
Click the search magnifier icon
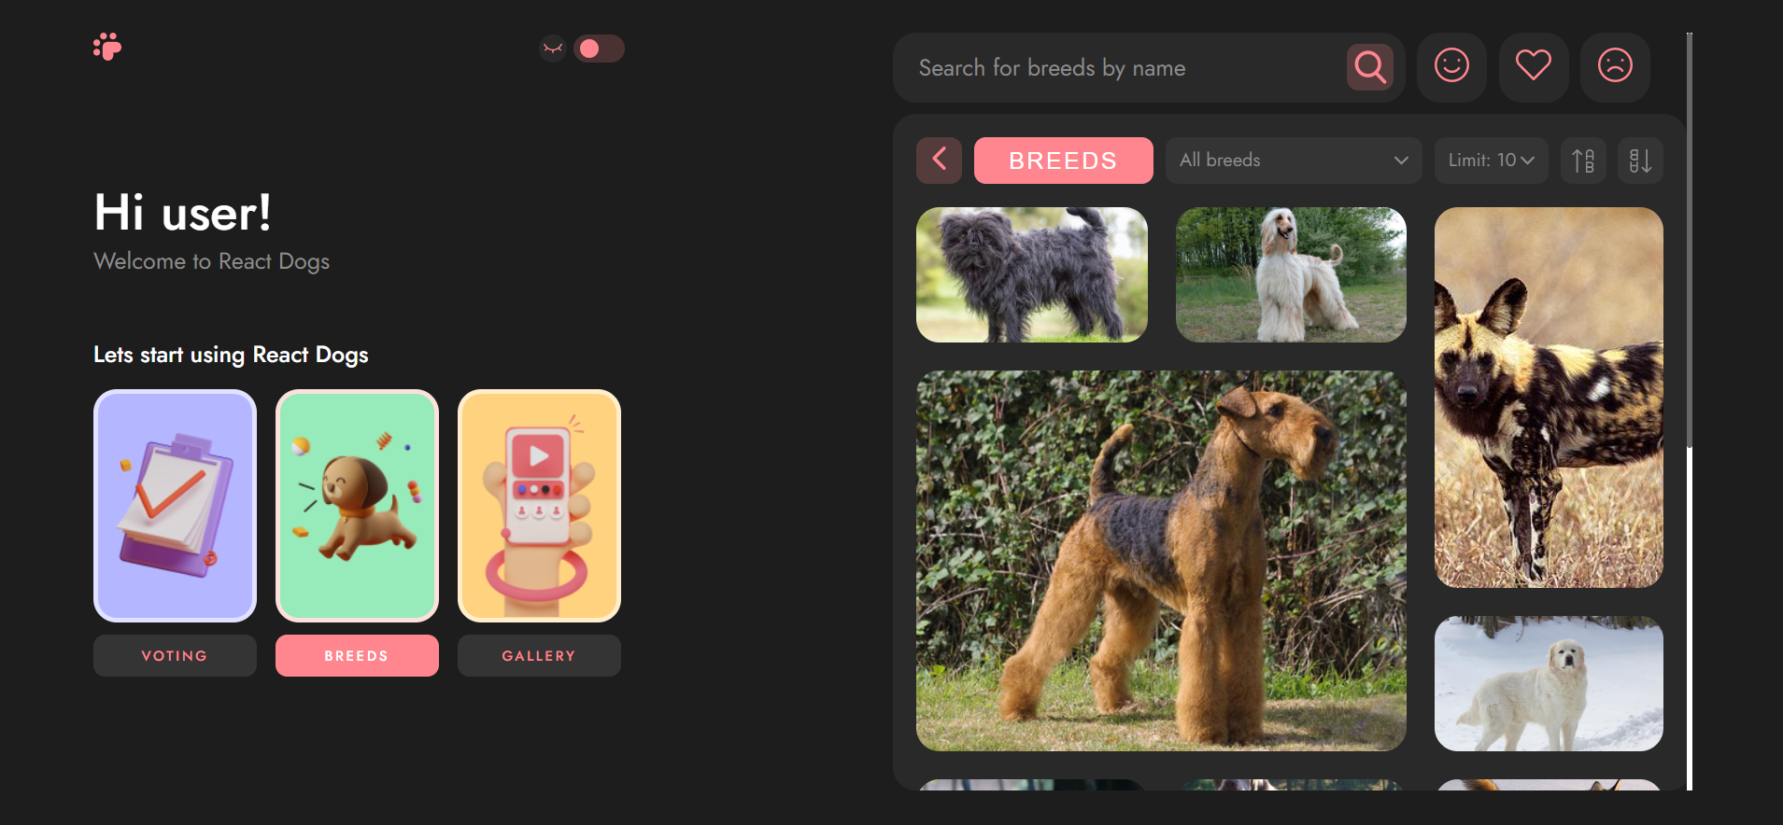coord(1369,67)
